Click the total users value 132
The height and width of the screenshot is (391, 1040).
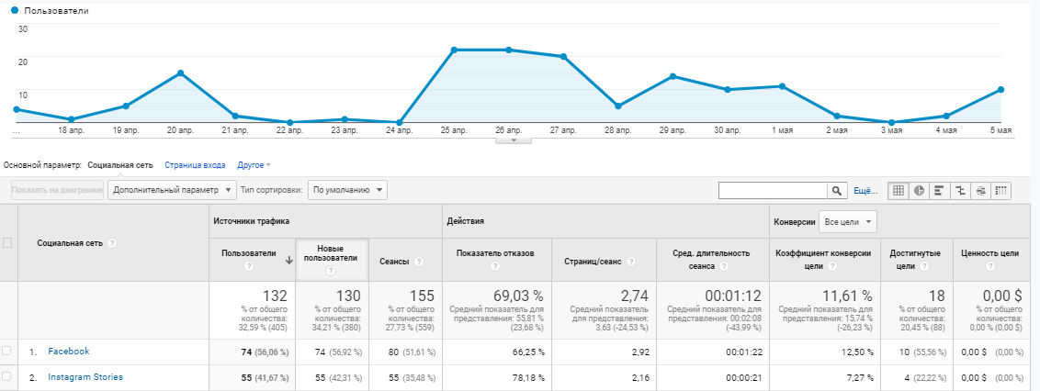[274, 296]
